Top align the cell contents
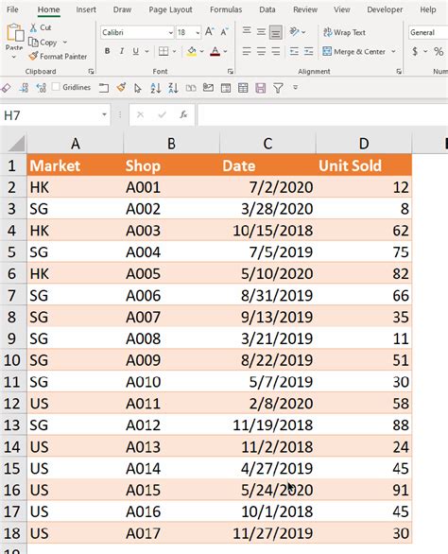 tap(247, 32)
